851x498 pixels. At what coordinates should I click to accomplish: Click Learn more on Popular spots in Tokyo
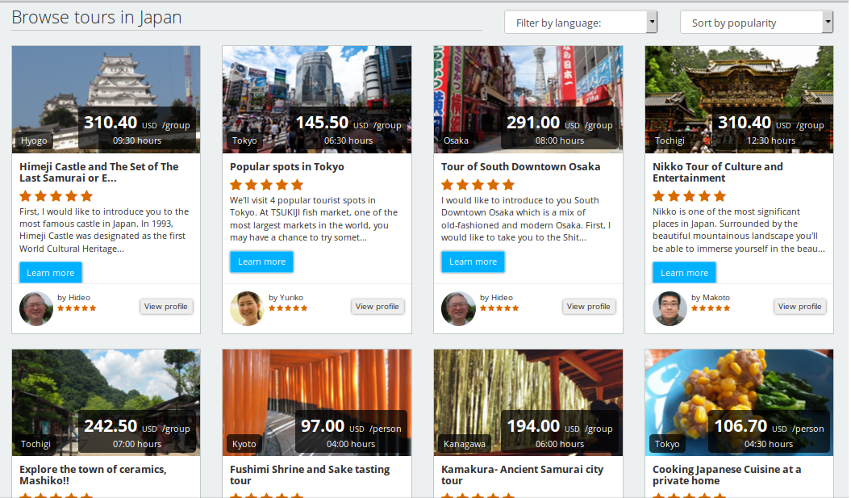(x=261, y=262)
